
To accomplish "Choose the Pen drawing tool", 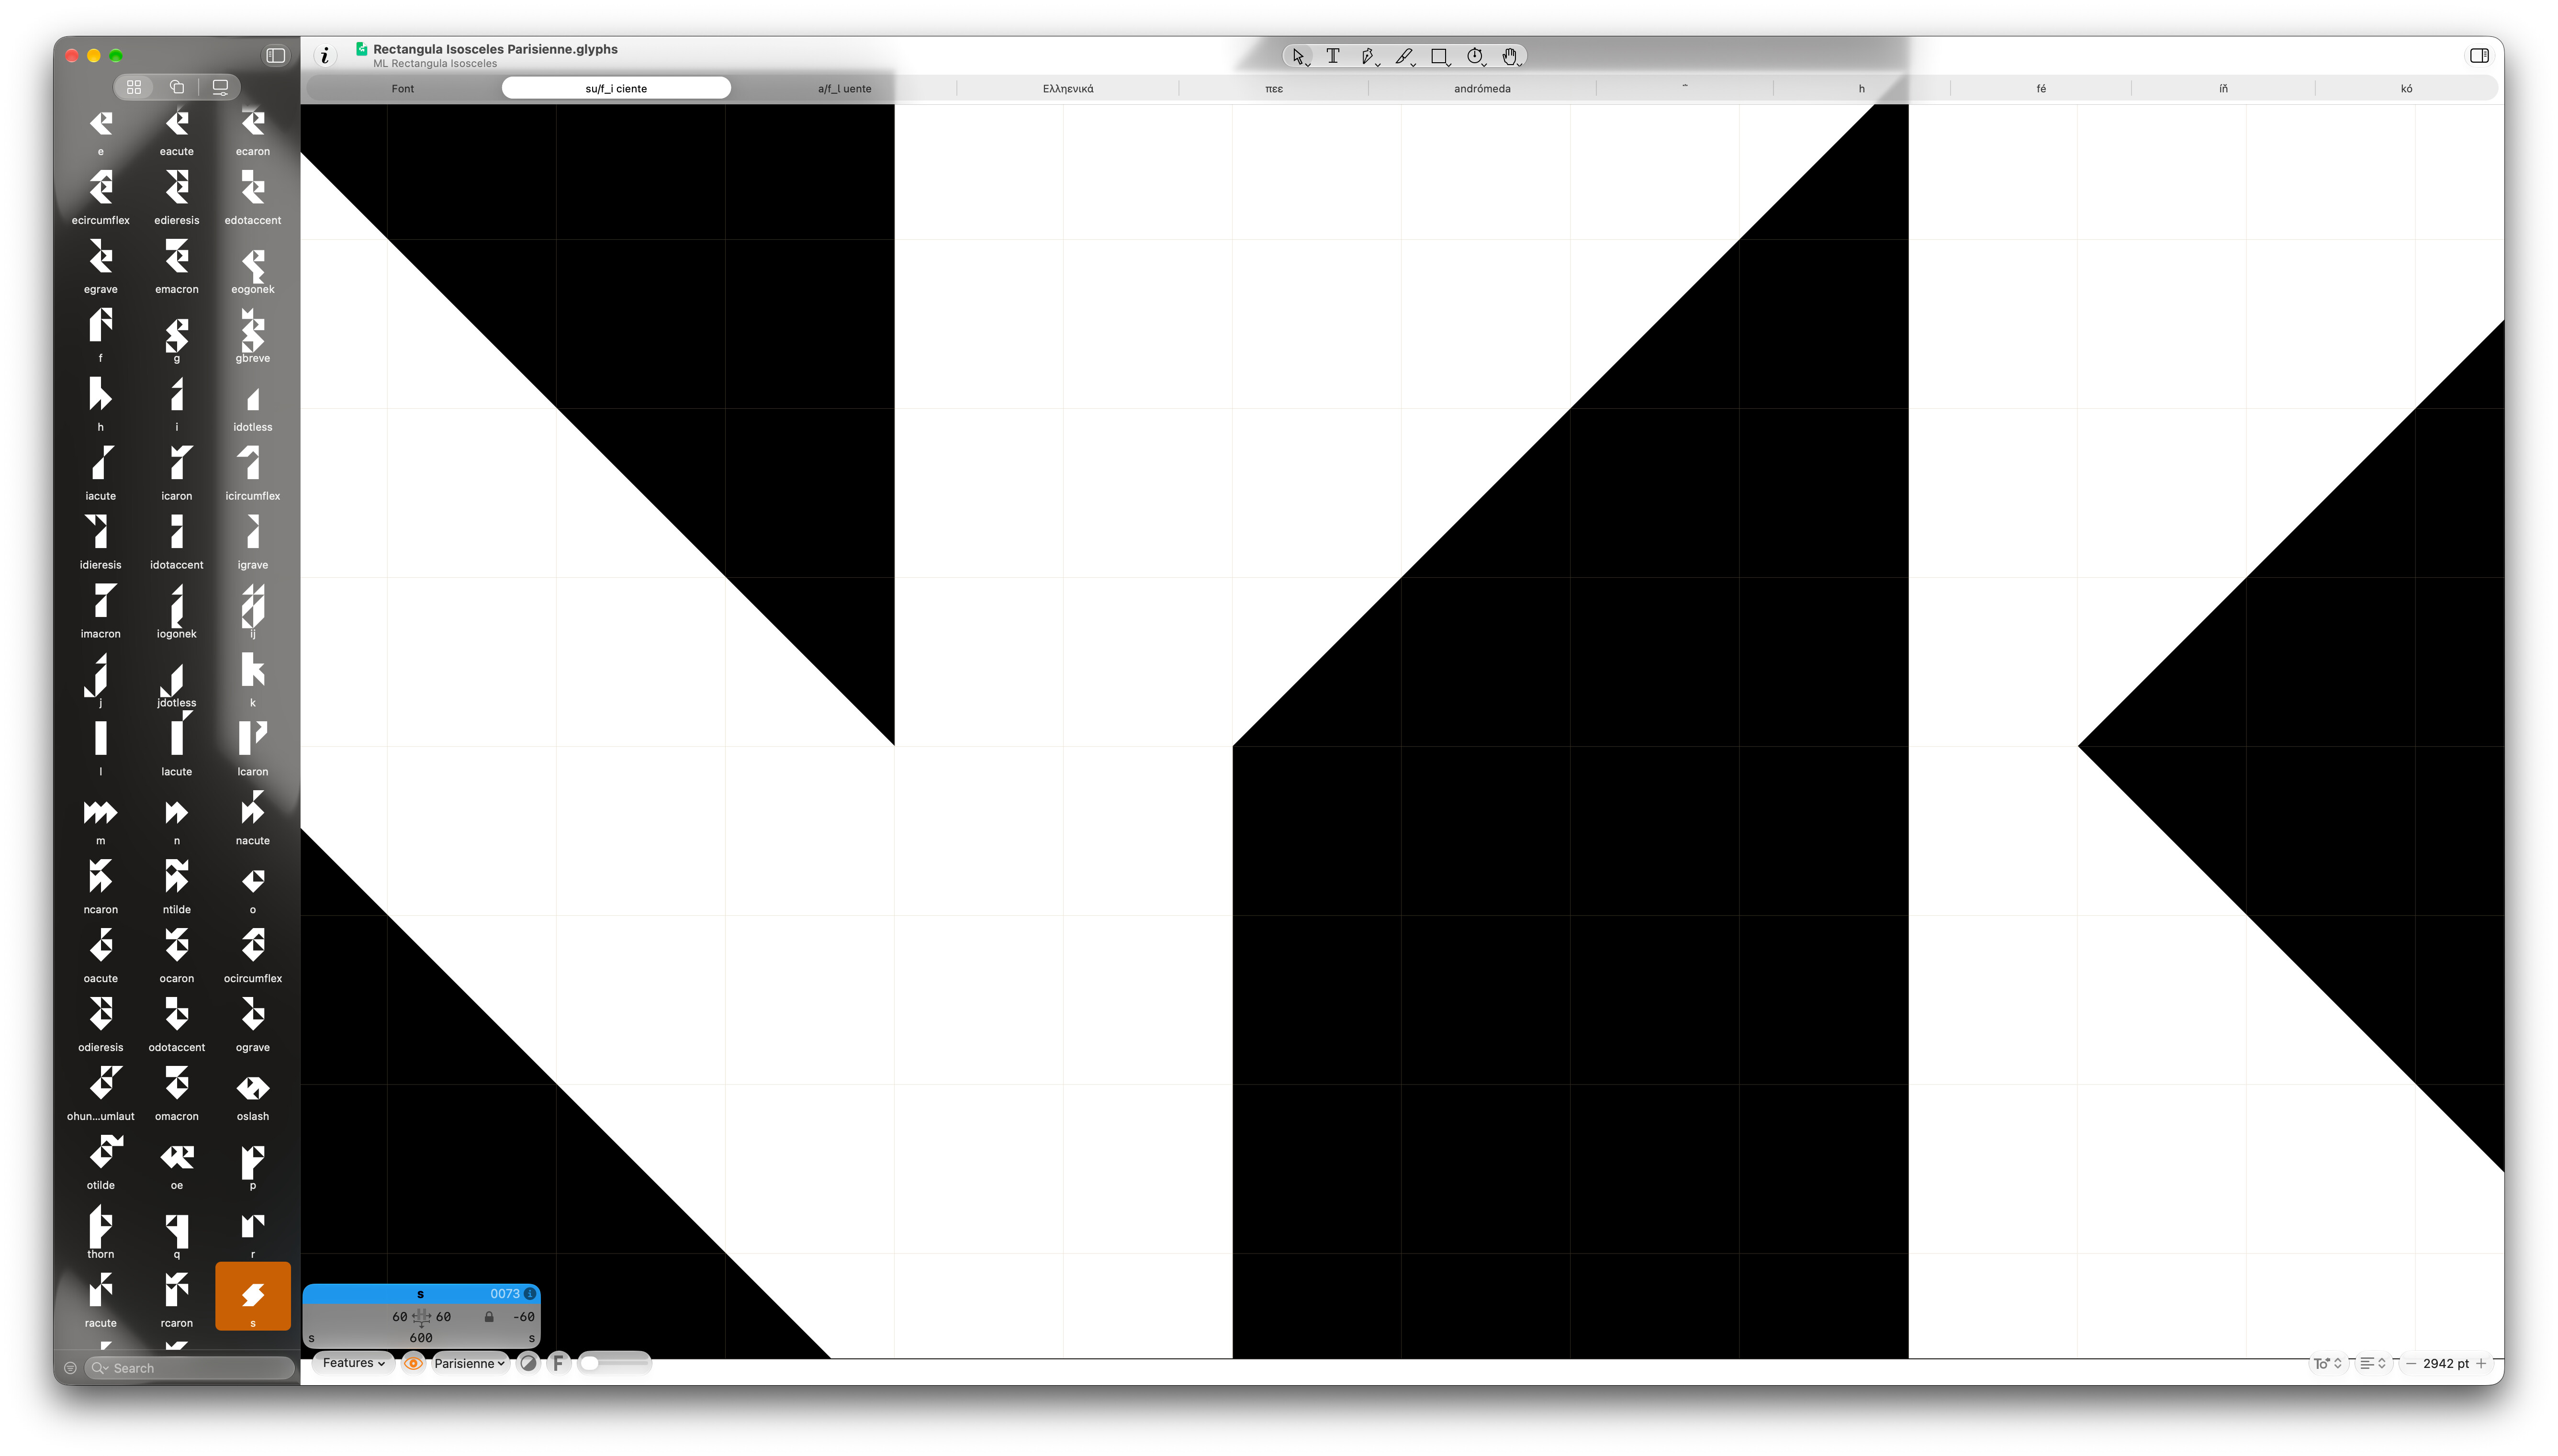I will pos(1367,56).
